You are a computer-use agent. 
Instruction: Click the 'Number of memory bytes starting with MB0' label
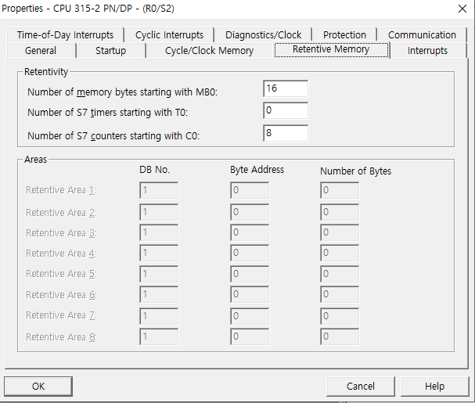pyautogui.click(x=123, y=92)
